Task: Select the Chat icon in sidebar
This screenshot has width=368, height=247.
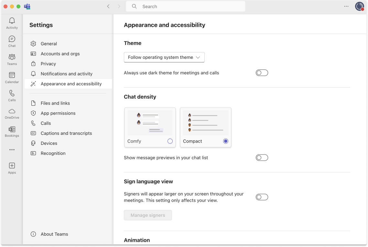Action: coord(12,41)
